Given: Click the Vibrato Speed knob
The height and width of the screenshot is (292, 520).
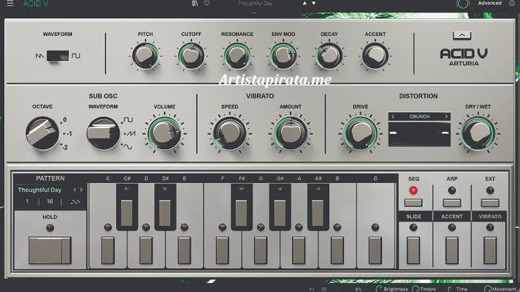Looking at the screenshot, I should click(x=229, y=133).
